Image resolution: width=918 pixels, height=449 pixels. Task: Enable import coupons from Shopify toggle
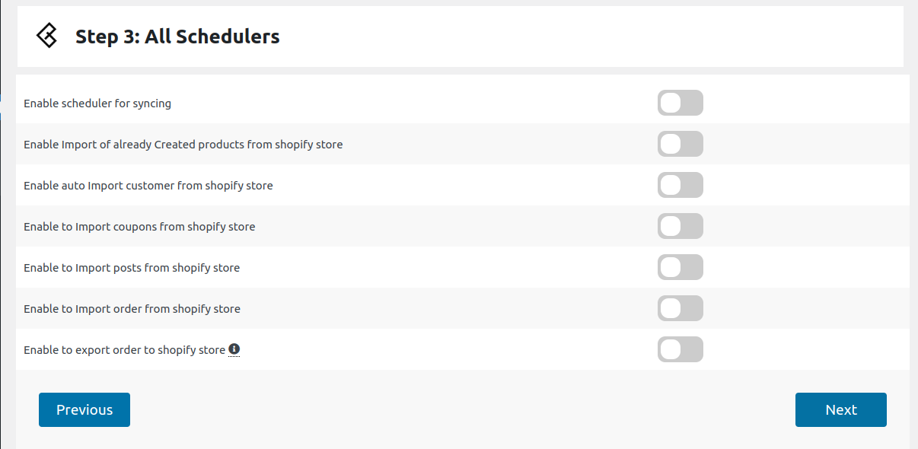coord(680,226)
